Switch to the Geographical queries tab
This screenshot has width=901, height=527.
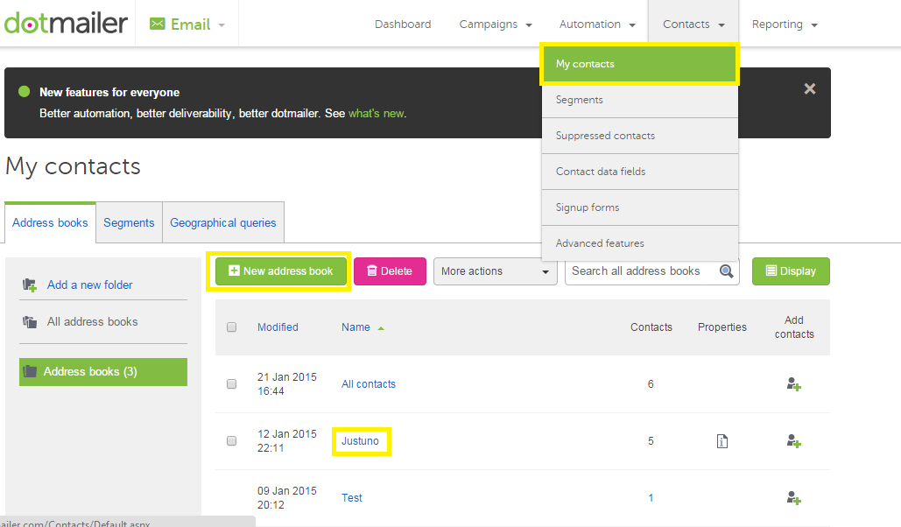click(222, 221)
